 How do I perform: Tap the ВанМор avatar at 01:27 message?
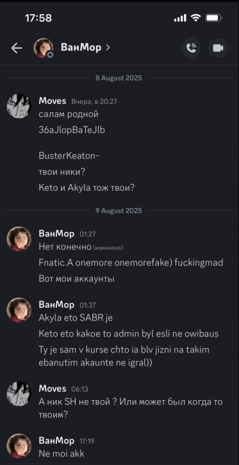[x=19, y=239]
